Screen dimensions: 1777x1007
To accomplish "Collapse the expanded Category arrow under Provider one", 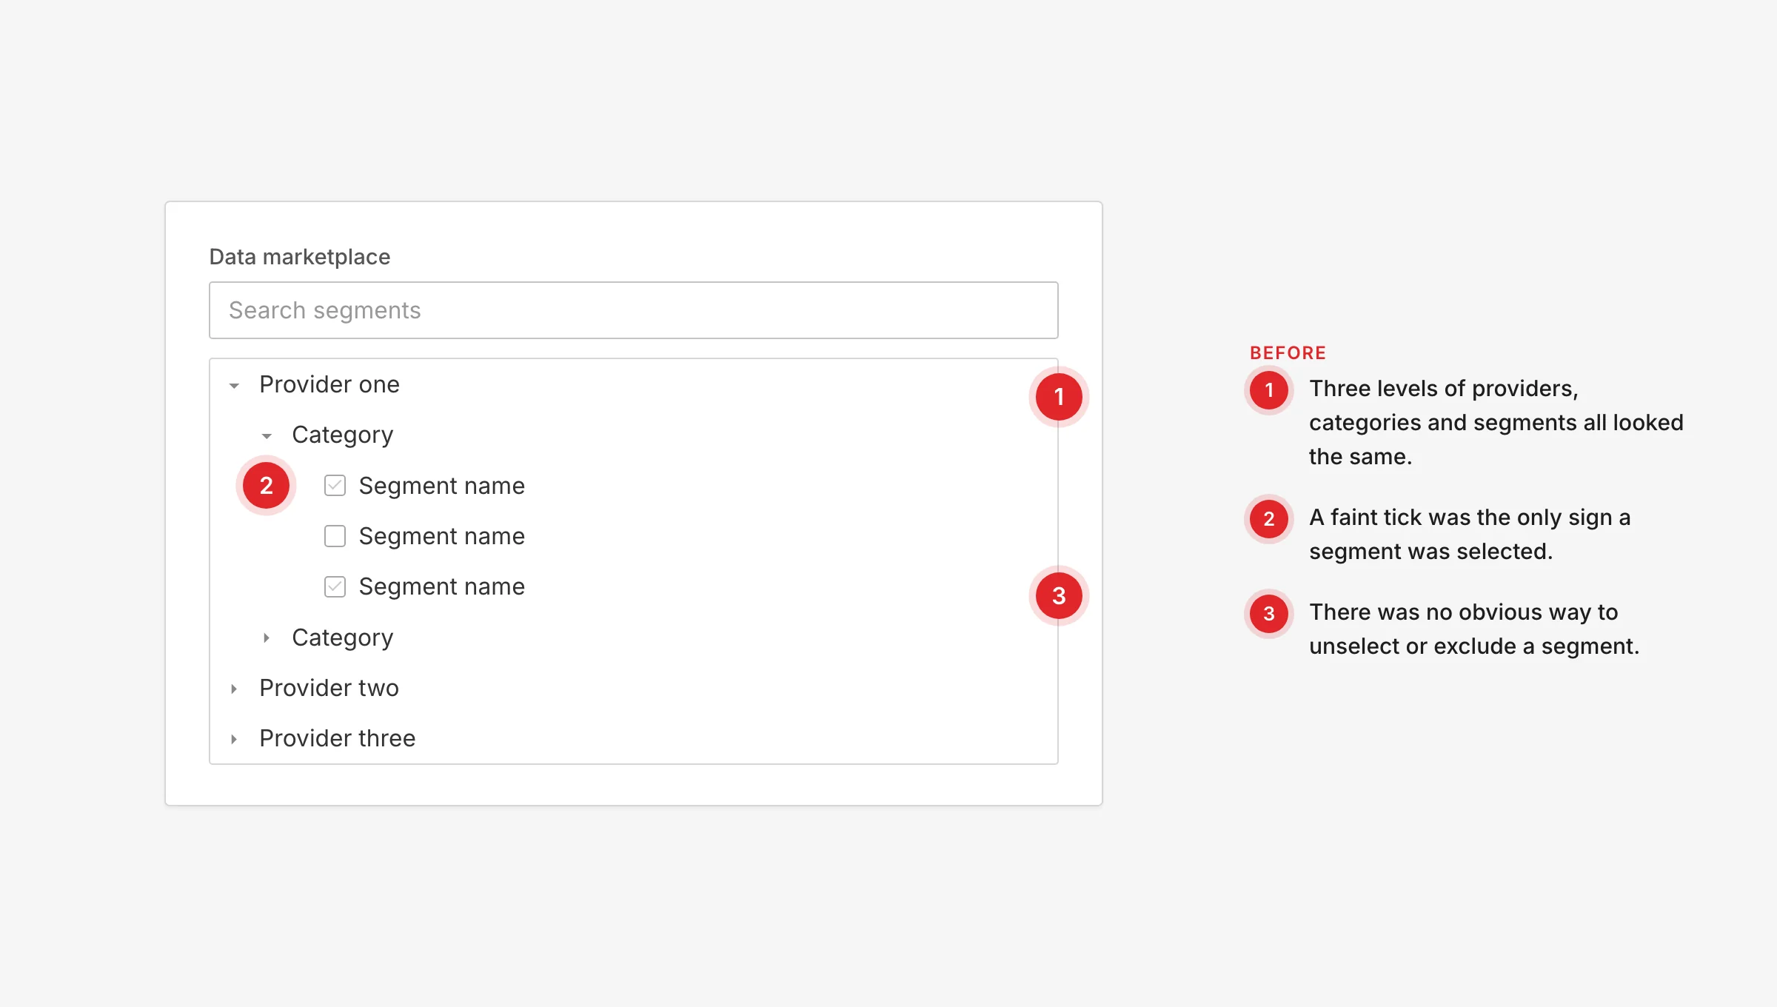I will pyautogui.click(x=267, y=436).
